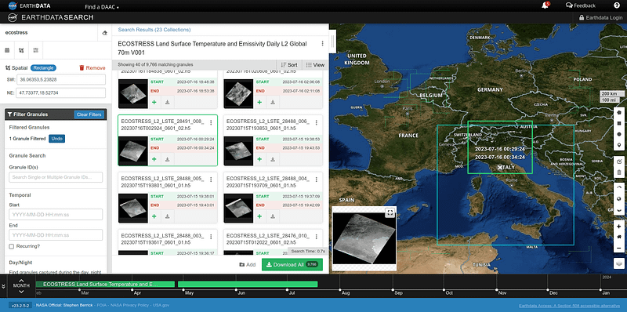Download granule starting 2023-07-15 19:38:53

[273, 159]
